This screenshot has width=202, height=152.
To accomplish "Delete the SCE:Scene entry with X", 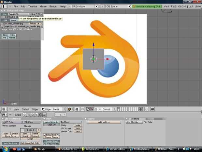I will pos(130,6).
